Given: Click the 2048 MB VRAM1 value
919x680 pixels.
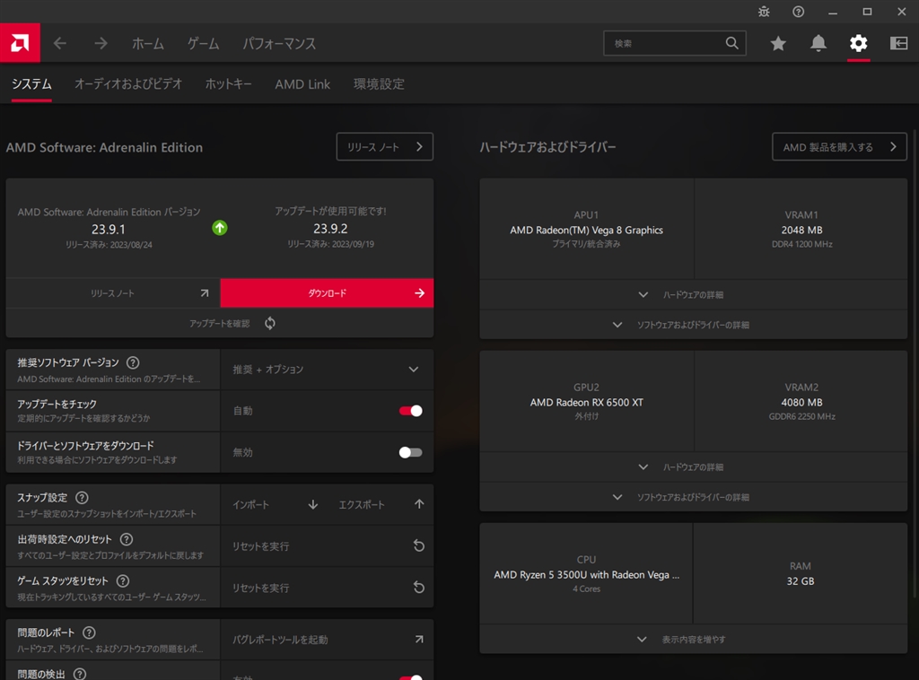Looking at the screenshot, I should (801, 231).
